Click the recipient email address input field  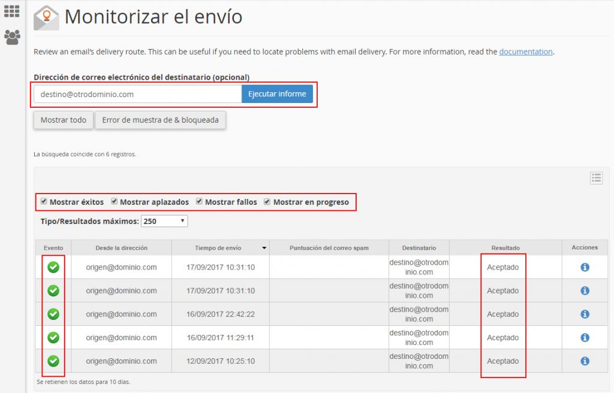[138, 94]
